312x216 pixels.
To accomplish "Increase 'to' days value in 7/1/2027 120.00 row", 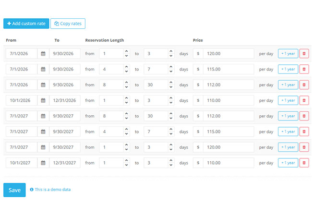I will click(x=171, y=145).
